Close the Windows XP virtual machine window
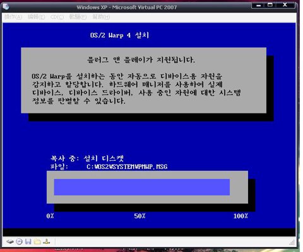The height and width of the screenshot is (252, 303). [285, 5]
